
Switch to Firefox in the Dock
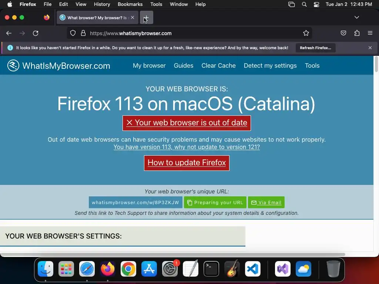pyautogui.click(x=108, y=268)
